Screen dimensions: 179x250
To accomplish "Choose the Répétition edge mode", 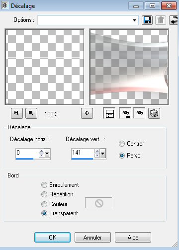I will tap(44, 194).
